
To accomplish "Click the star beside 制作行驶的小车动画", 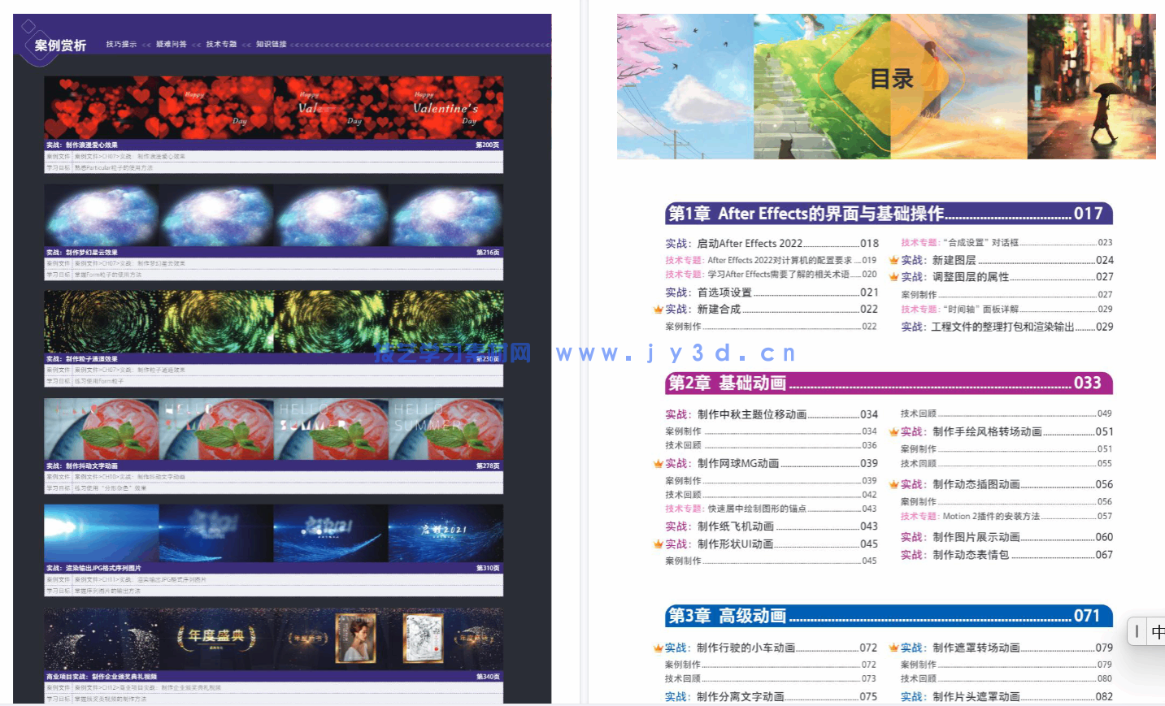I will point(659,648).
